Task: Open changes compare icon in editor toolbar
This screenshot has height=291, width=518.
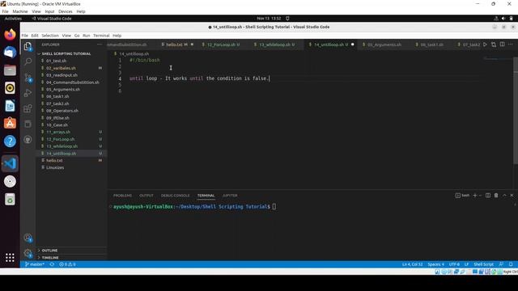Action: point(494,44)
